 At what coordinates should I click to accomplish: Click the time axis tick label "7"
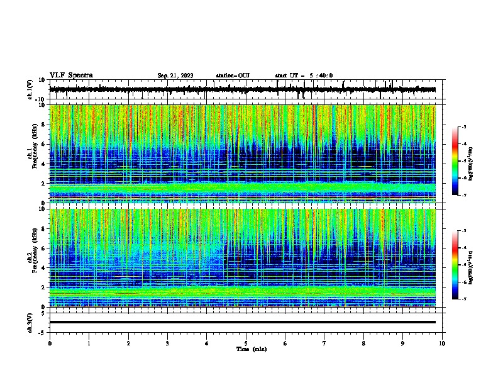point(324,343)
